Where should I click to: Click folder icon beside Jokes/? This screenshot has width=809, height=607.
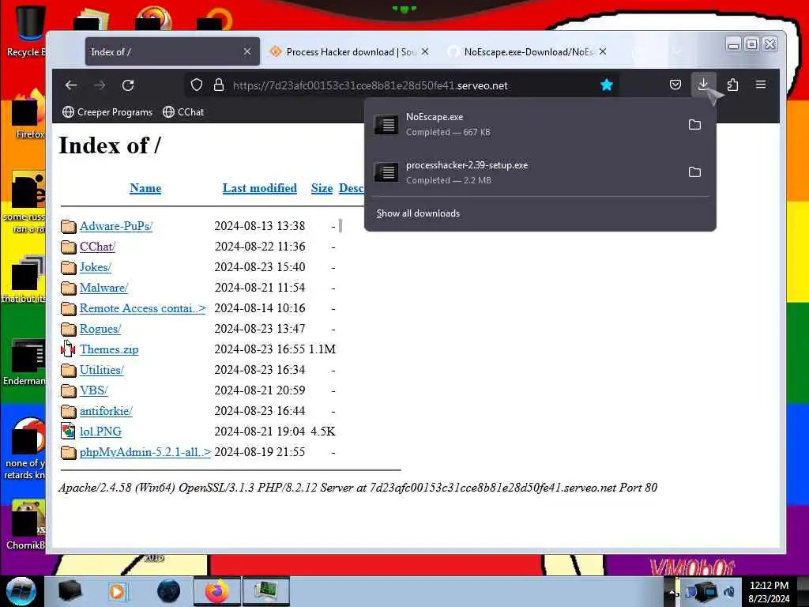(68, 267)
